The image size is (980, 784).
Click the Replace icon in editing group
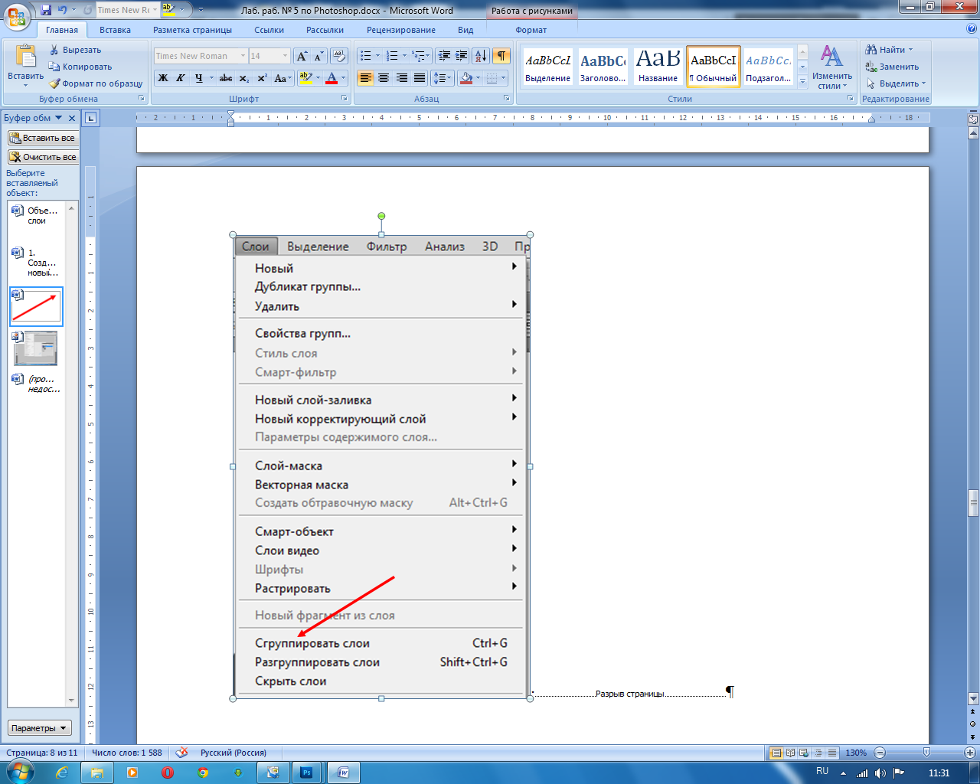tap(872, 67)
